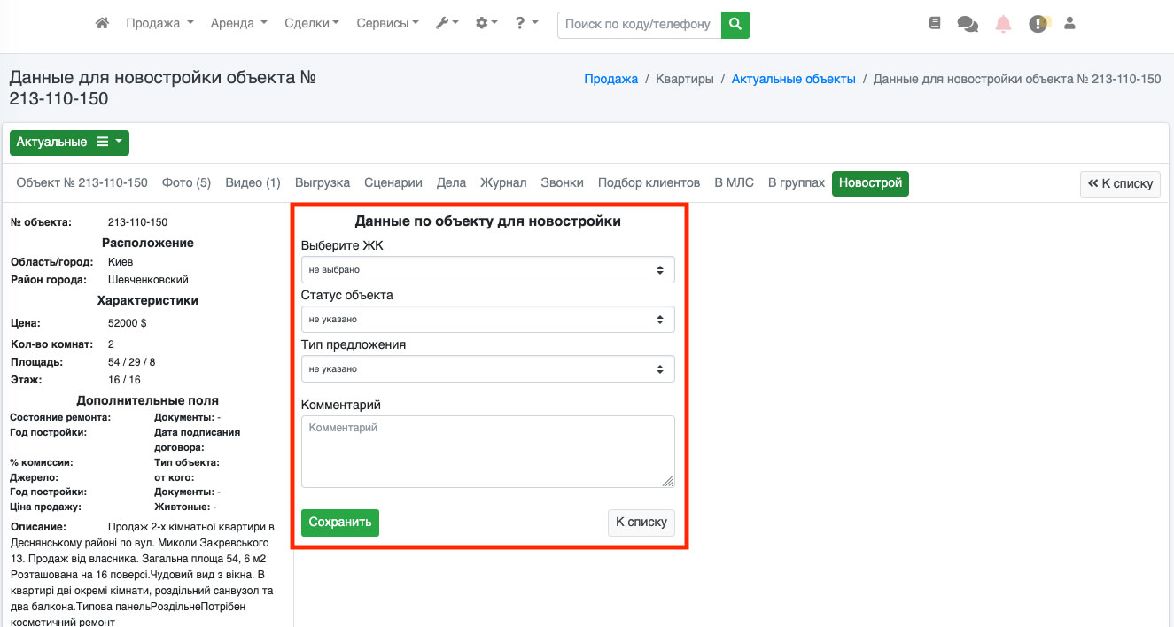Click the notification bell icon
1174x627 pixels.
coord(1003,24)
